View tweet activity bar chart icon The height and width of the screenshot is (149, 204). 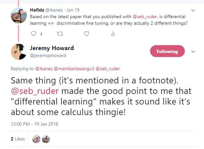(x=113, y=33)
